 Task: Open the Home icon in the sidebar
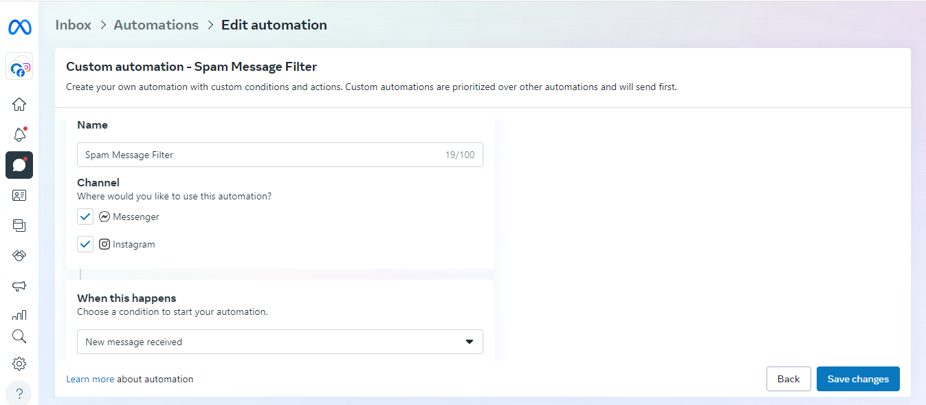click(x=19, y=104)
